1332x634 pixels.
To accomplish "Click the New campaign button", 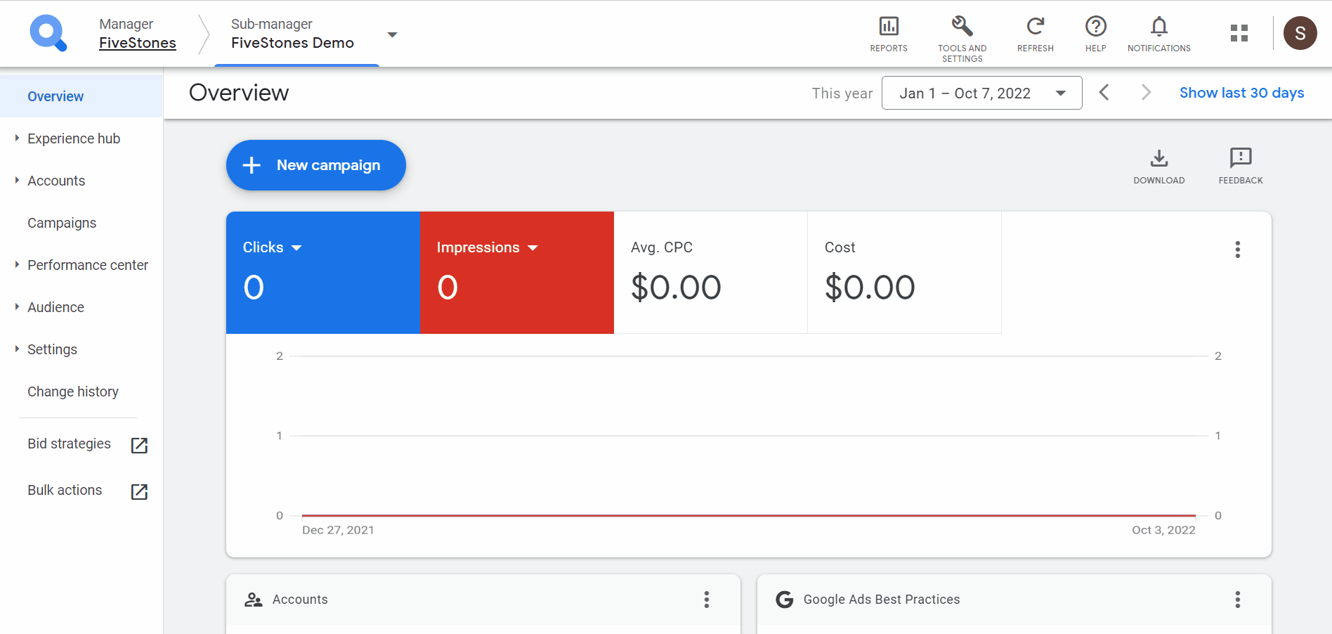I will click(x=316, y=165).
